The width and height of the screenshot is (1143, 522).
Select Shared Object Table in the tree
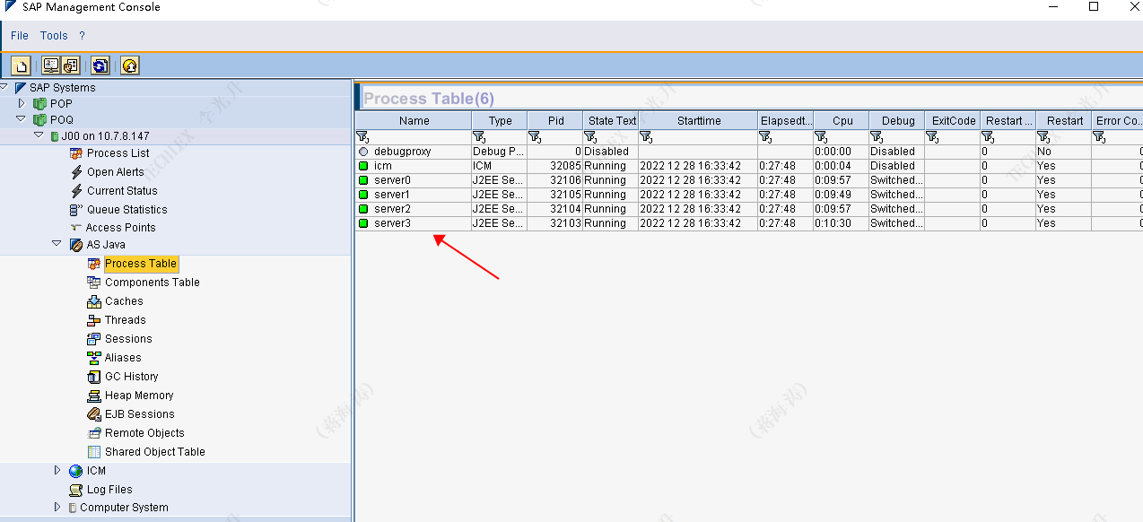155,452
